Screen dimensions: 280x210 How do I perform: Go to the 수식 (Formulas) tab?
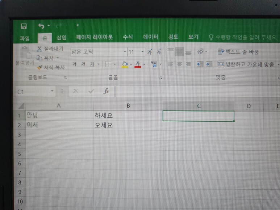tap(128, 37)
